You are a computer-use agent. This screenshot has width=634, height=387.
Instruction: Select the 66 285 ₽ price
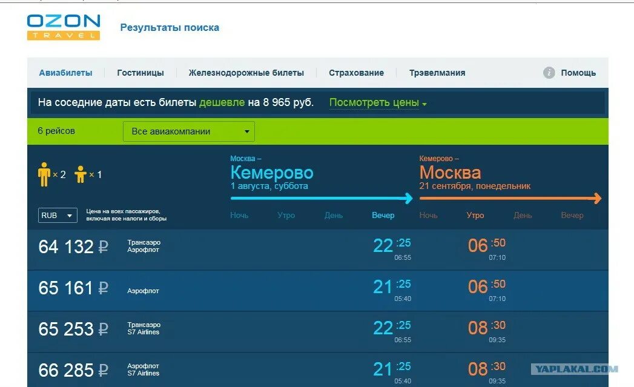click(x=73, y=370)
